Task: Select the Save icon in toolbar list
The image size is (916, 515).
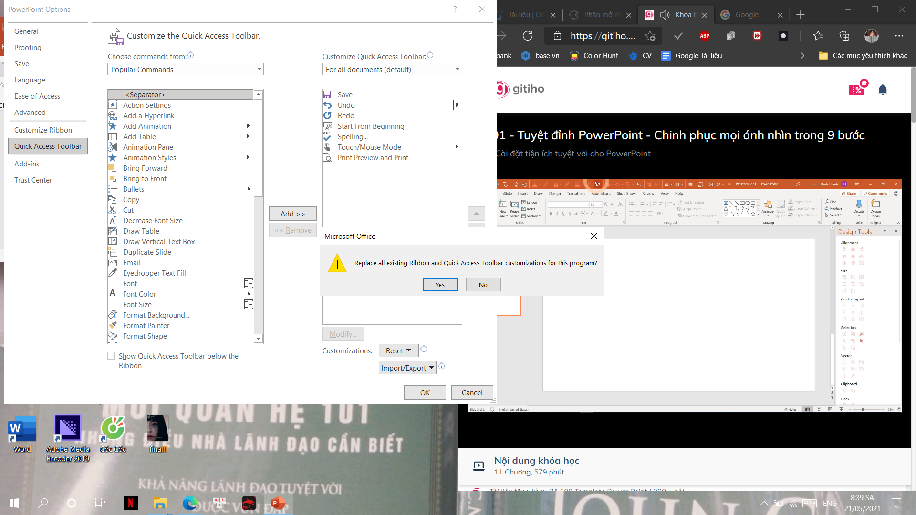Action: [327, 94]
